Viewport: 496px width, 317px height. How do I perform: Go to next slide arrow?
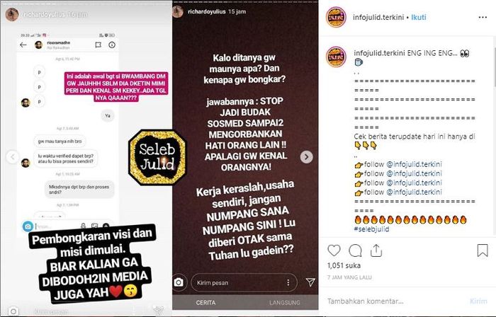point(306,157)
